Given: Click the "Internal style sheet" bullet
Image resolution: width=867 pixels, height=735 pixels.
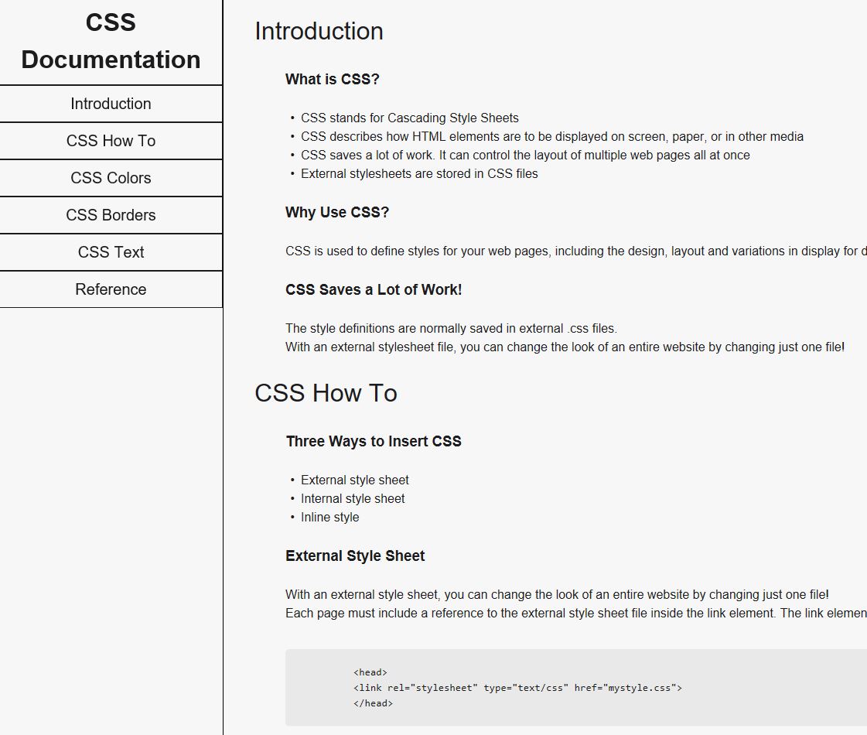Looking at the screenshot, I should pyautogui.click(x=353, y=499).
